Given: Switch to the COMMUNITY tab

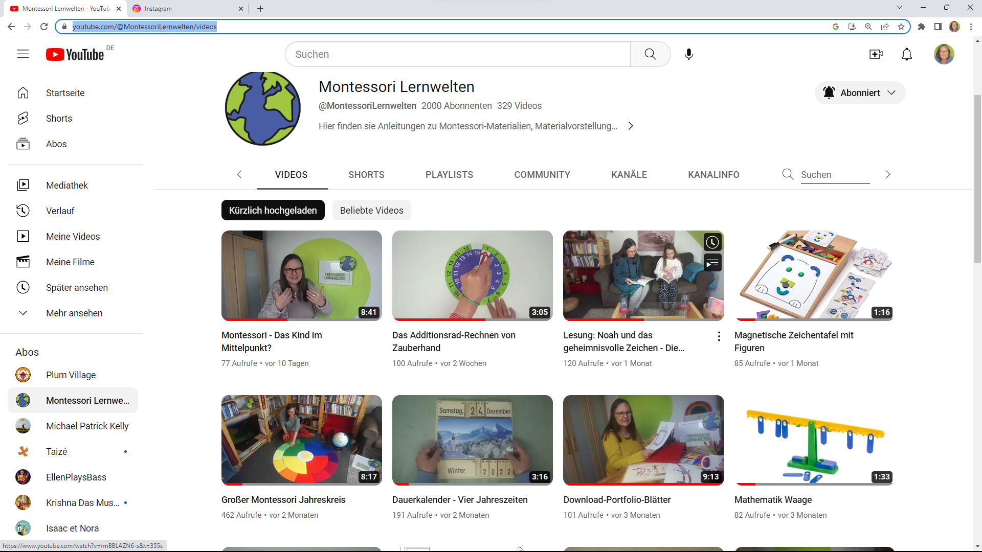Looking at the screenshot, I should (542, 174).
